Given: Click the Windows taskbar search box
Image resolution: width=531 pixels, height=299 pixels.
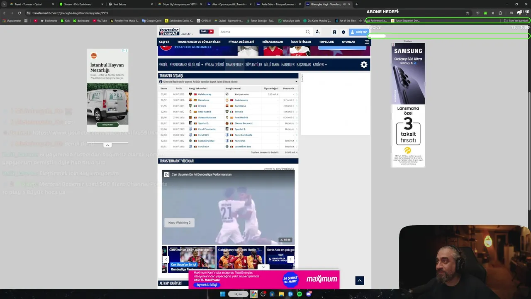Looking at the screenshot, I should [238, 294].
